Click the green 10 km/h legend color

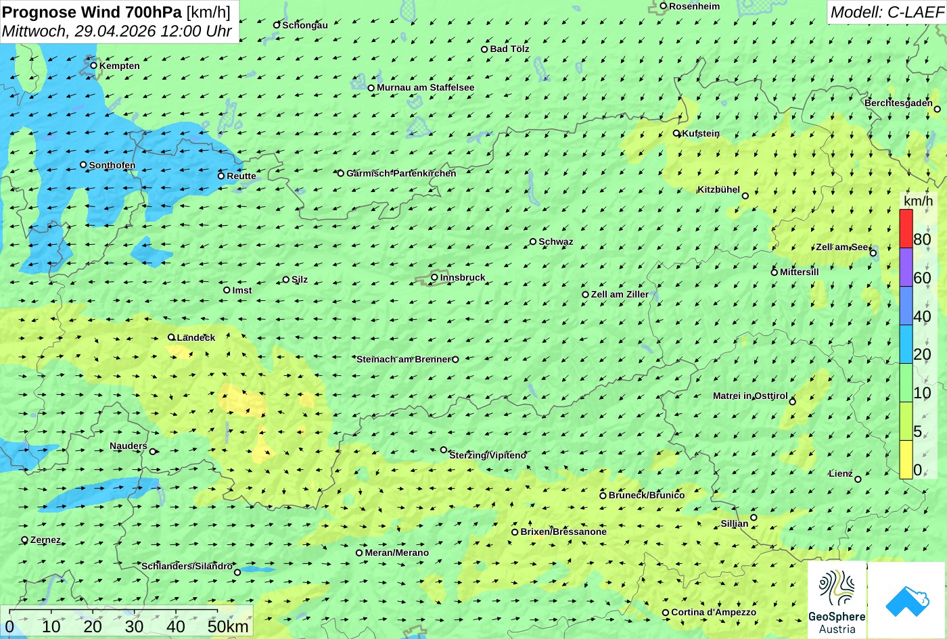click(906, 383)
